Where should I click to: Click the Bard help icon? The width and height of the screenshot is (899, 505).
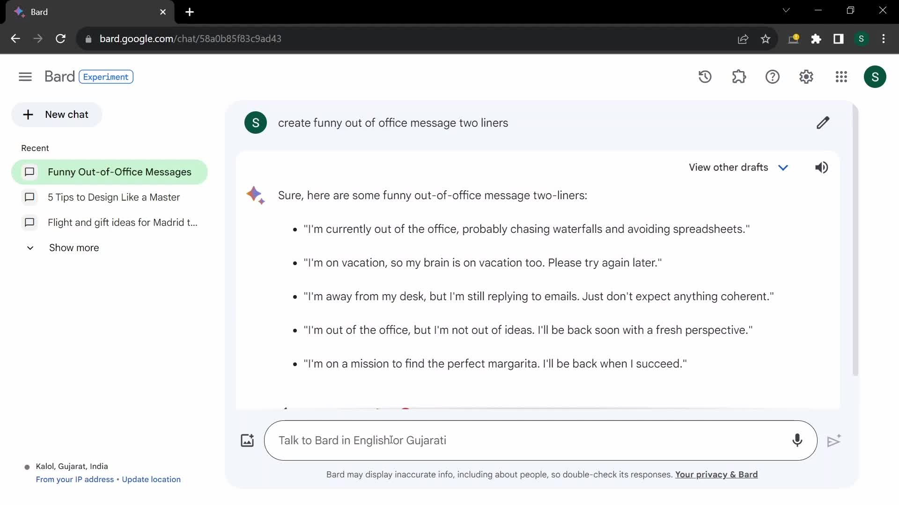click(x=773, y=77)
